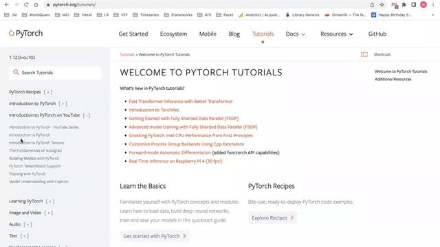
Task: Click the Shortcuts terminal icon
Action: [x=364, y=55]
